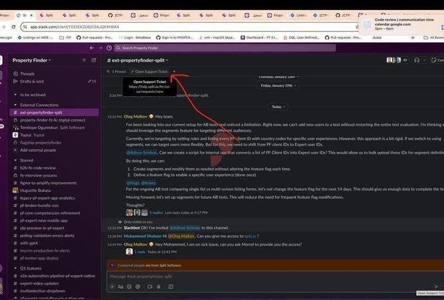Open Slack history clock icon

tap(109, 48)
